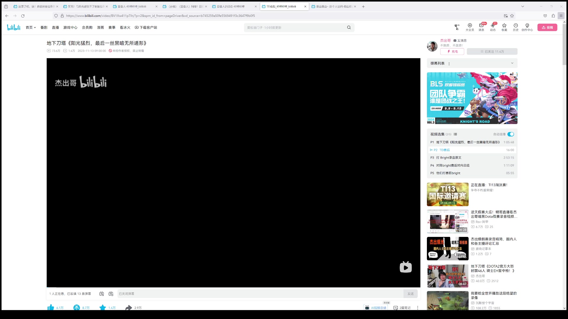This screenshot has height=319, width=568.
Task: Open 杰出爆假赛录音精简 video title
Action: coord(494,241)
